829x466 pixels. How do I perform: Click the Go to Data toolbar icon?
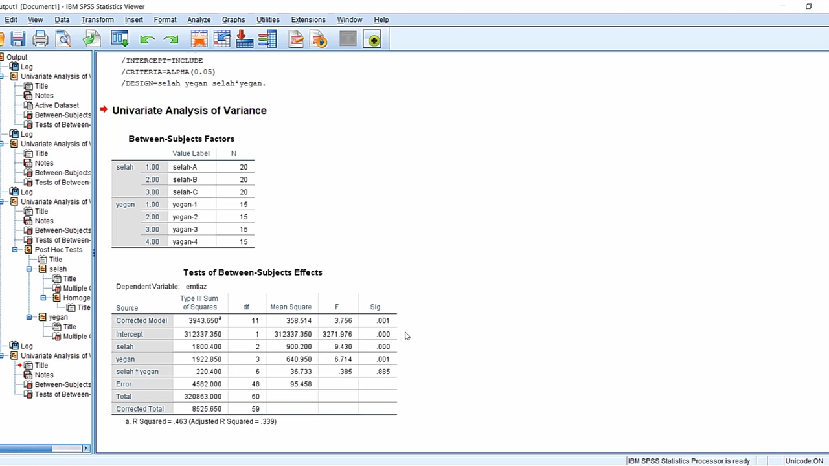[199, 39]
